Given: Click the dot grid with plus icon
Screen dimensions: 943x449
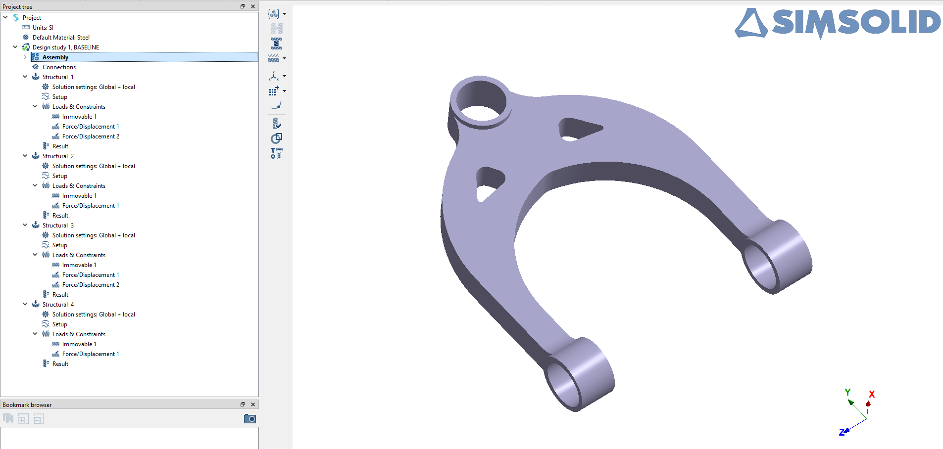Looking at the screenshot, I should (274, 91).
